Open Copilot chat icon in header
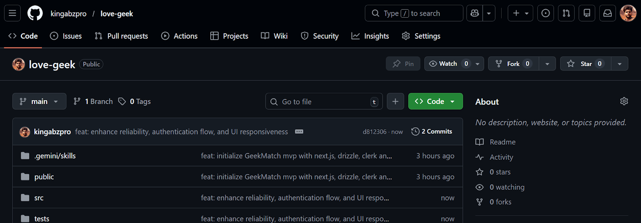 pyautogui.click(x=475, y=13)
